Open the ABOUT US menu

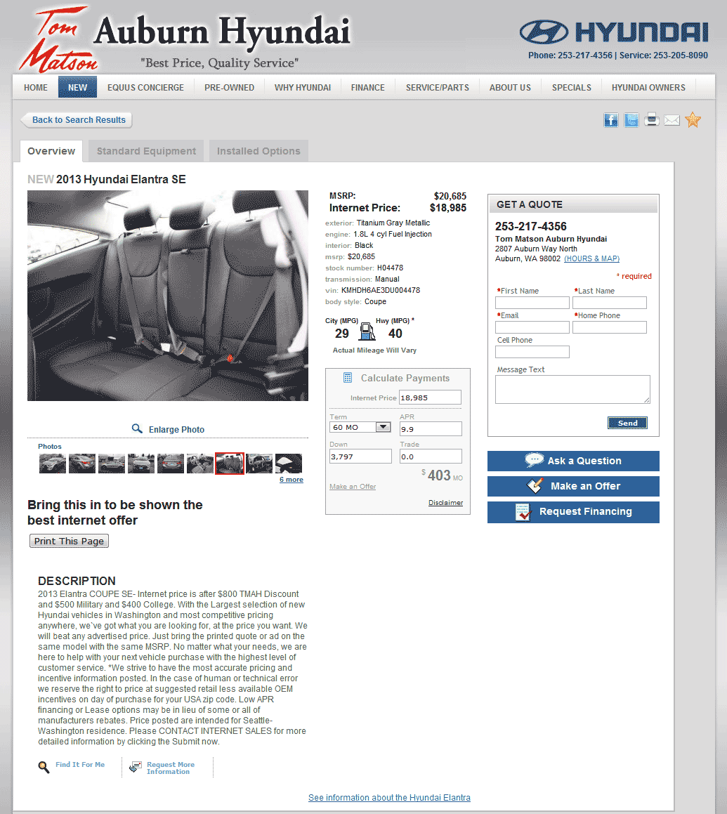[510, 88]
